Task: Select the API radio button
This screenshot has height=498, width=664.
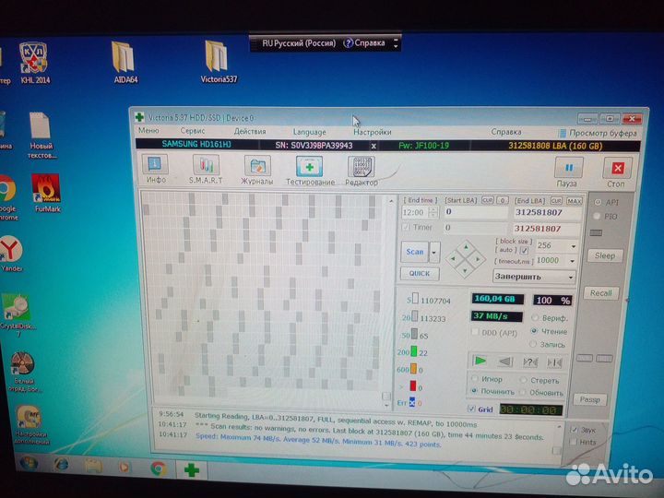Action: (x=599, y=202)
